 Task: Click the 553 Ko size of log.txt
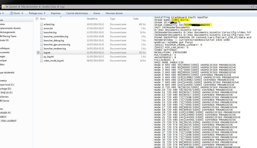(x=142, y=52)
